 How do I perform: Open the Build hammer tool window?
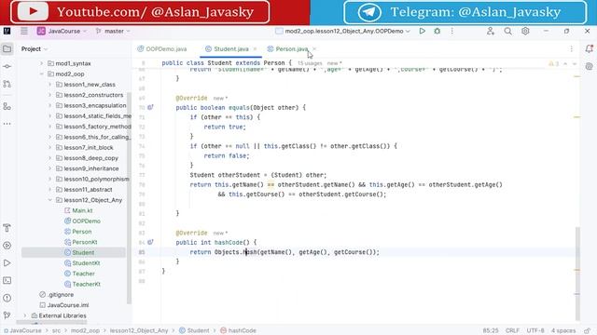tap(7, 228)
